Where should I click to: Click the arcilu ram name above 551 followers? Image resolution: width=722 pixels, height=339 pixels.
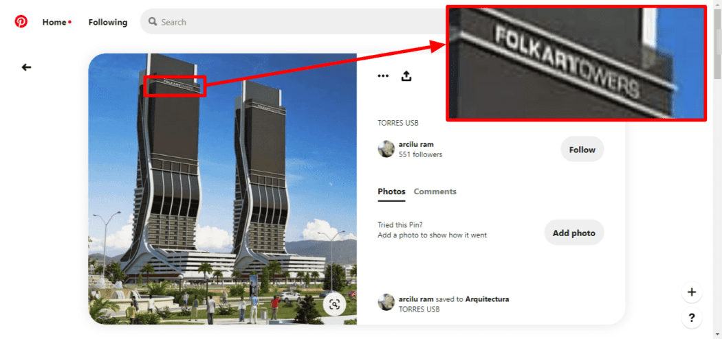[x=416, y=145]
